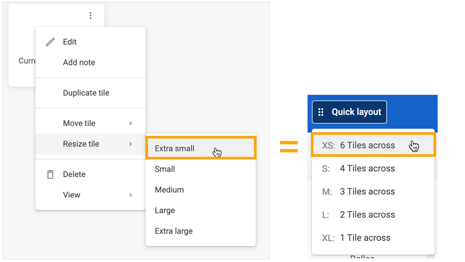The height and width of the screenshot is (262, 465).
Task: Pick the Extra small tile size
Action: [201, 148]
